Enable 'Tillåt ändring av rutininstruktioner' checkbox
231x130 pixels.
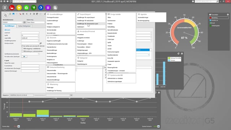[x=22, y=51]
